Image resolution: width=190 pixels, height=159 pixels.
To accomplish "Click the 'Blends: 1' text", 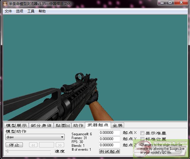I will pyautogui.click(x=78, y=146).
